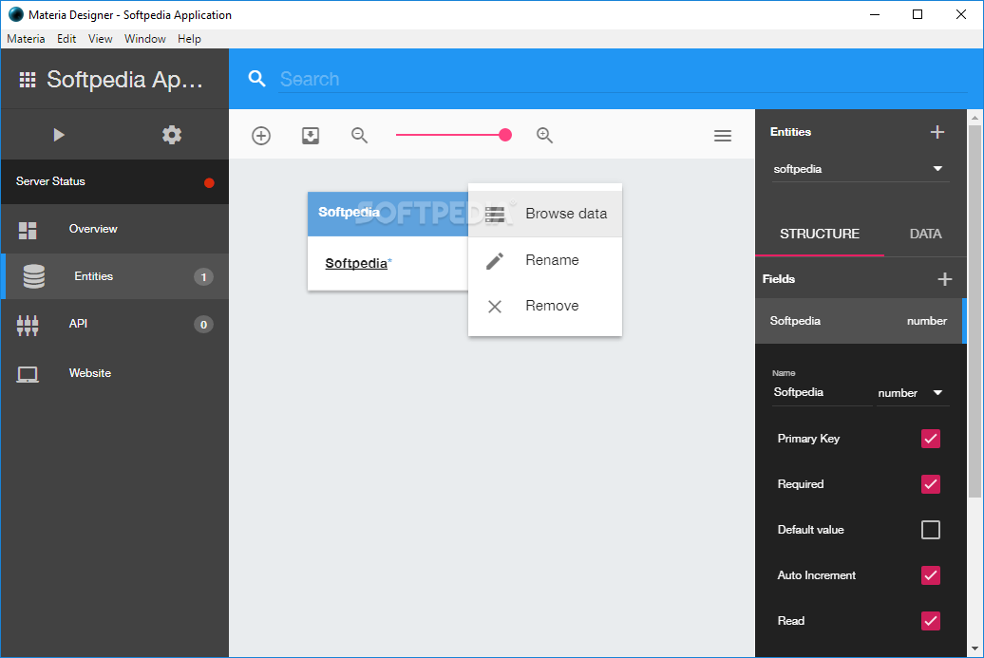The height and width of the screenshot is (658, 984).
Task: Open the View menu
Action: (101, 39)
